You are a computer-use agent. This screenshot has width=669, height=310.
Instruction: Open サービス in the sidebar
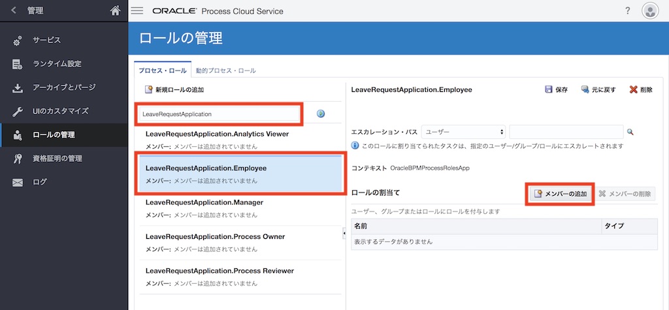(46, 40)
